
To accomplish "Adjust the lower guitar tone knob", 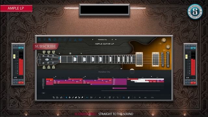I will coord(168,47).
